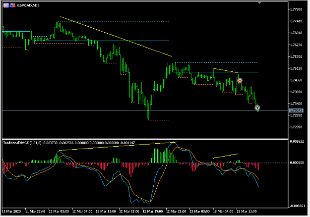310x217 pixels.
Task: Click the 12 Mar 23:00 time label
Action: tap(176, 211)
